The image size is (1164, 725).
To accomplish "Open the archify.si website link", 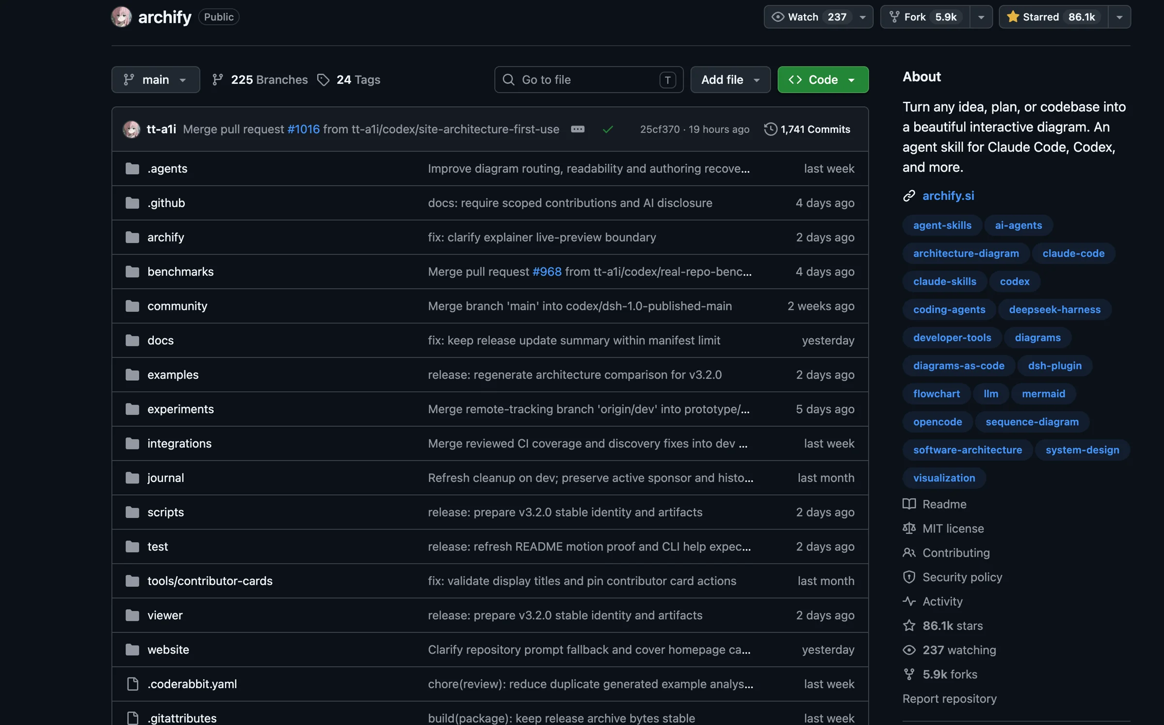I will [x=948, y=195].
